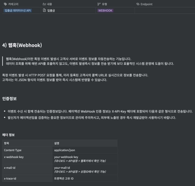Click the 4) 웹훅(Webhook) heading
This screenshot has height=186, width=195.
22,45
